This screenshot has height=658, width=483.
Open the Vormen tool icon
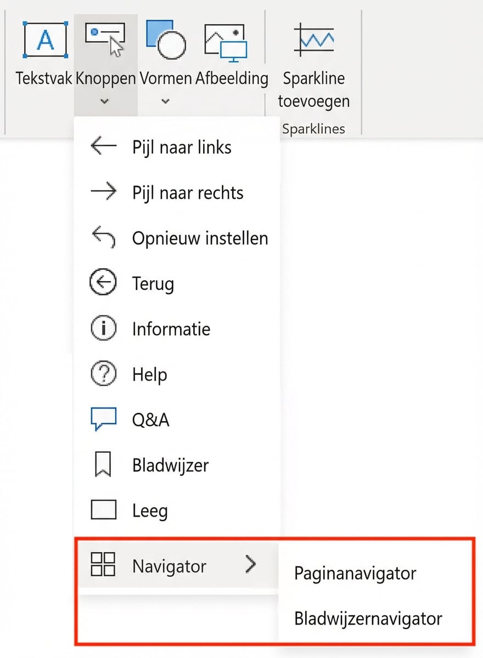click(166, 38)
